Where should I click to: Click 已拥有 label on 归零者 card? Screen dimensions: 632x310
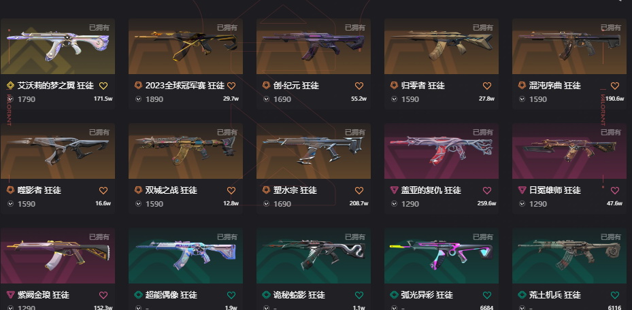coord(482,28)
